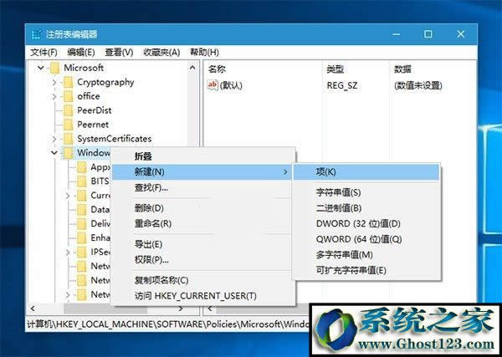Image resolution: width=502 pixels, height=357 pixels.
Task: Click the Microsoft folder icon in tree
Action: [x=54, y=68]
